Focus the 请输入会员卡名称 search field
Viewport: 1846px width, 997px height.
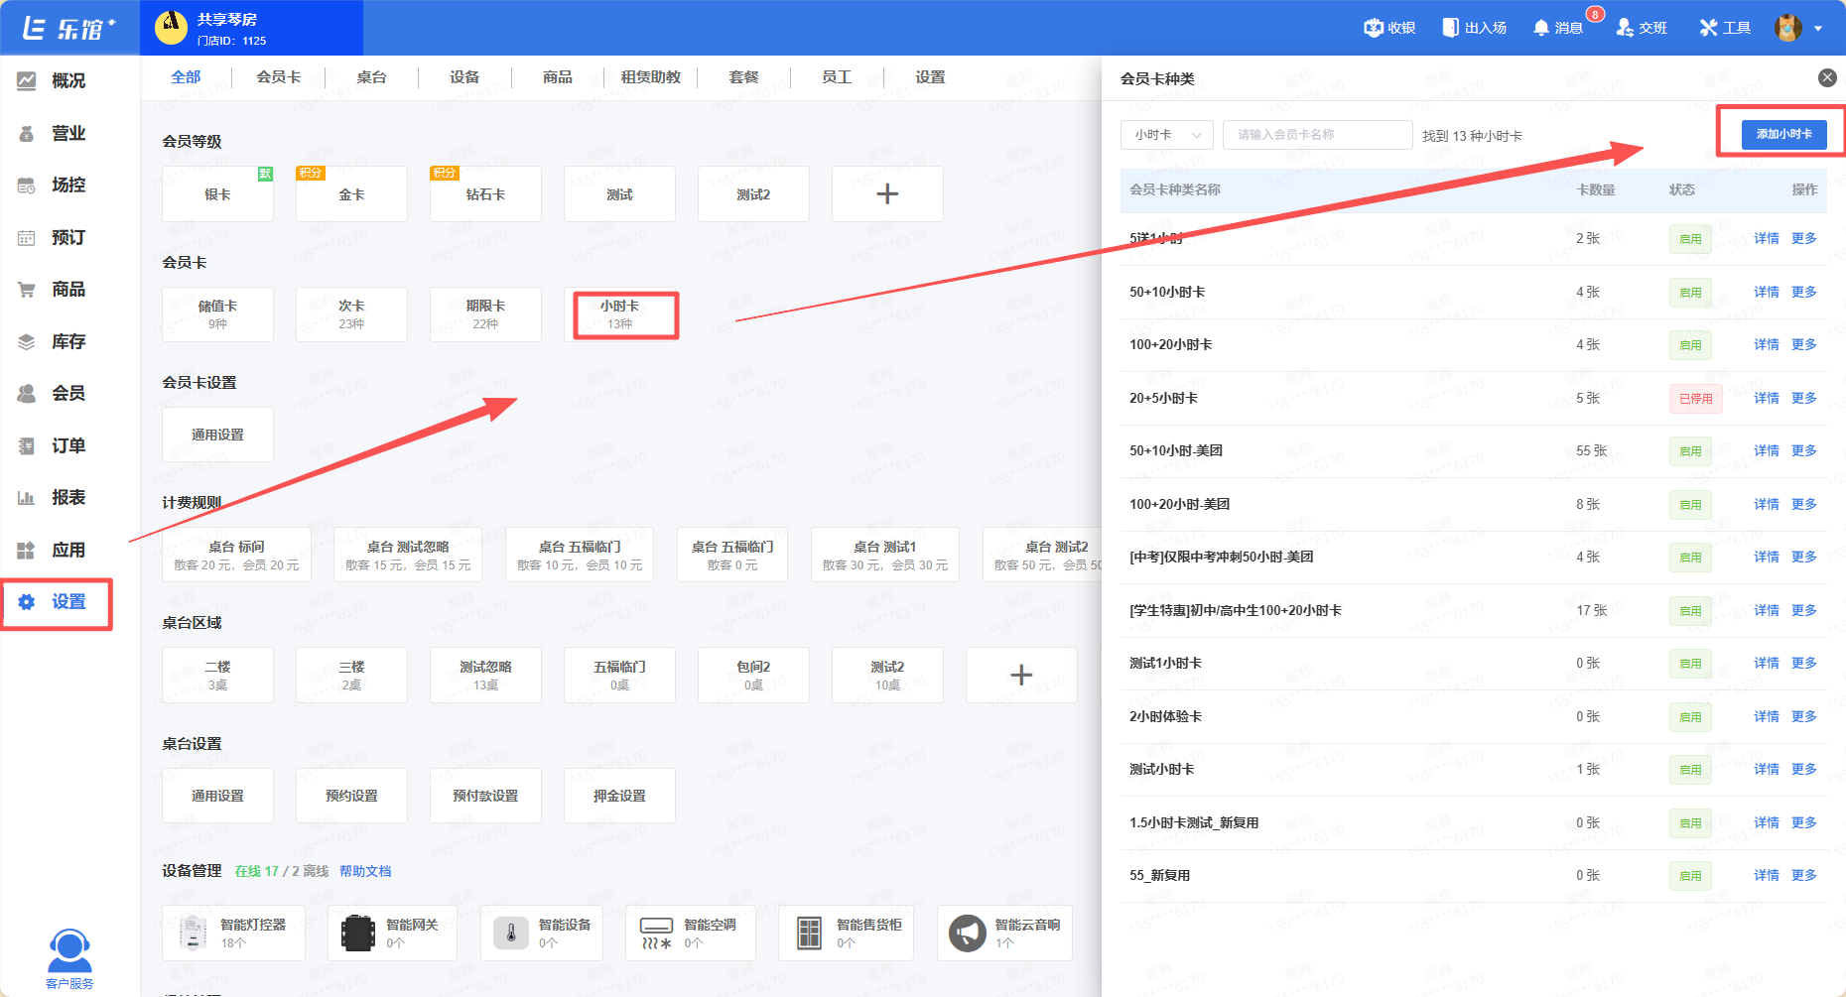pyautogui.click(x=1317, y=135)
